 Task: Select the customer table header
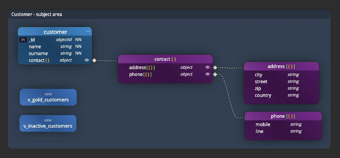coord(55,32)
